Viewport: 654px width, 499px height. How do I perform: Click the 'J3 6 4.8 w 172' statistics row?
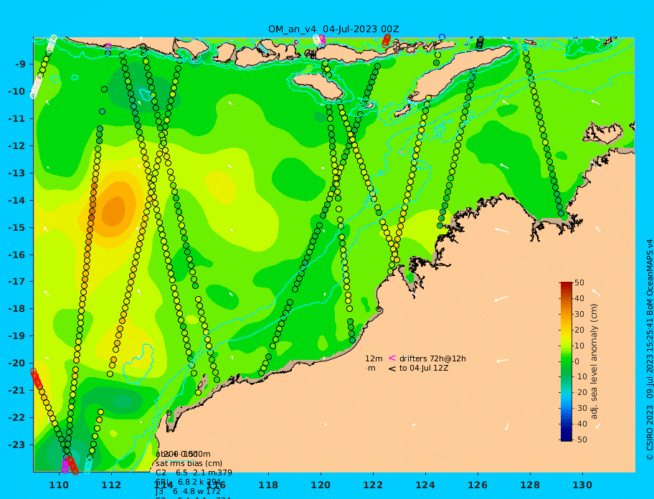point(189,492)
